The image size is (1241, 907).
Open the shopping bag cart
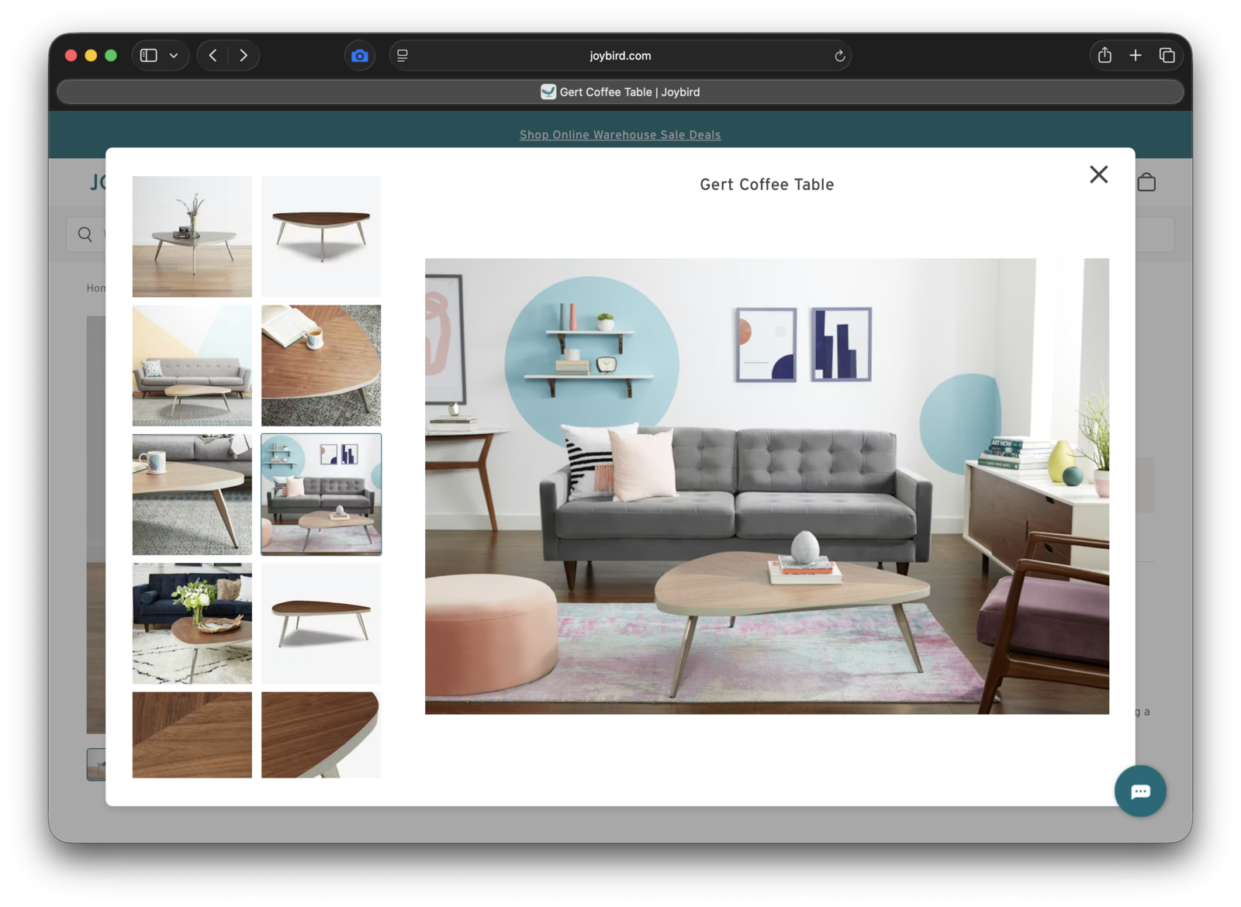tap(1146, 183)
